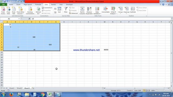Click the Insert Worksheet icon

(33, 88)
